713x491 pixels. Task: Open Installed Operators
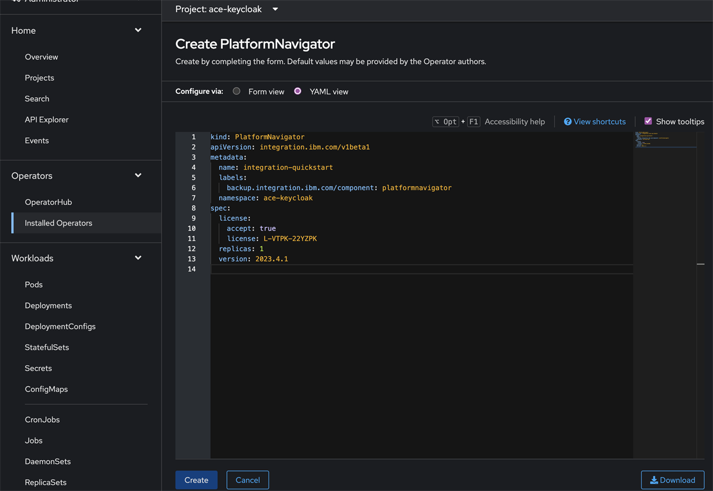58,223
